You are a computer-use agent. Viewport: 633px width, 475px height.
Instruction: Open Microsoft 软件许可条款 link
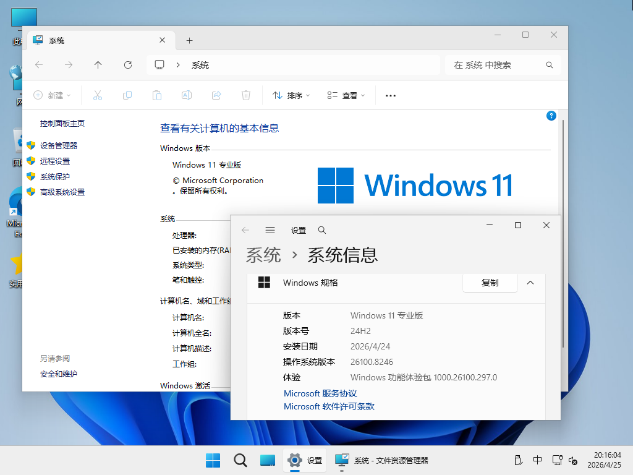(329, 406)
